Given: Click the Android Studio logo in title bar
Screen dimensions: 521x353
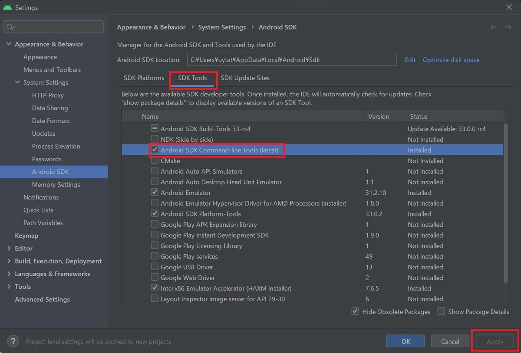Looking at the screenshot, I should (x=7, y=7).
